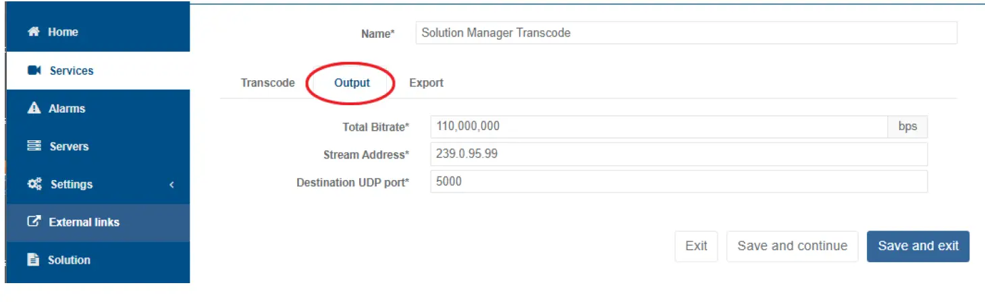Click the Settings gears icon
Viewport: 985px width, 302px height.
point(34,184)
